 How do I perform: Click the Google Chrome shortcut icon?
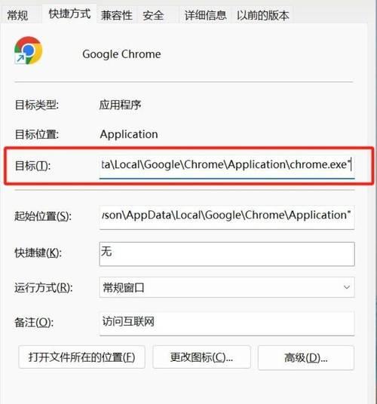[x=29, y=50]
